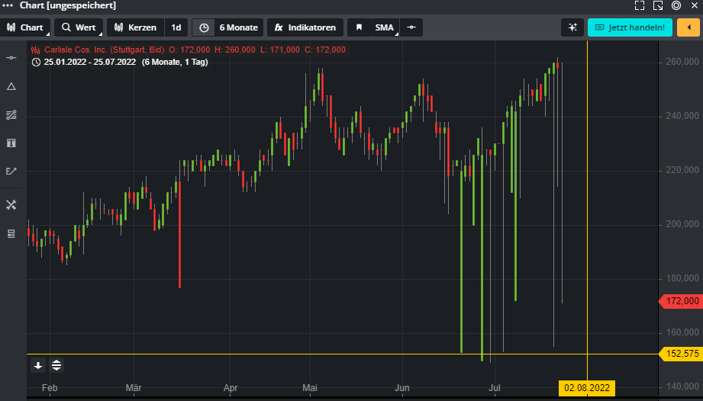Screen dimensions: 703x401
Task: Click the download arrow button on chart
Action: (x=38, y=366)
